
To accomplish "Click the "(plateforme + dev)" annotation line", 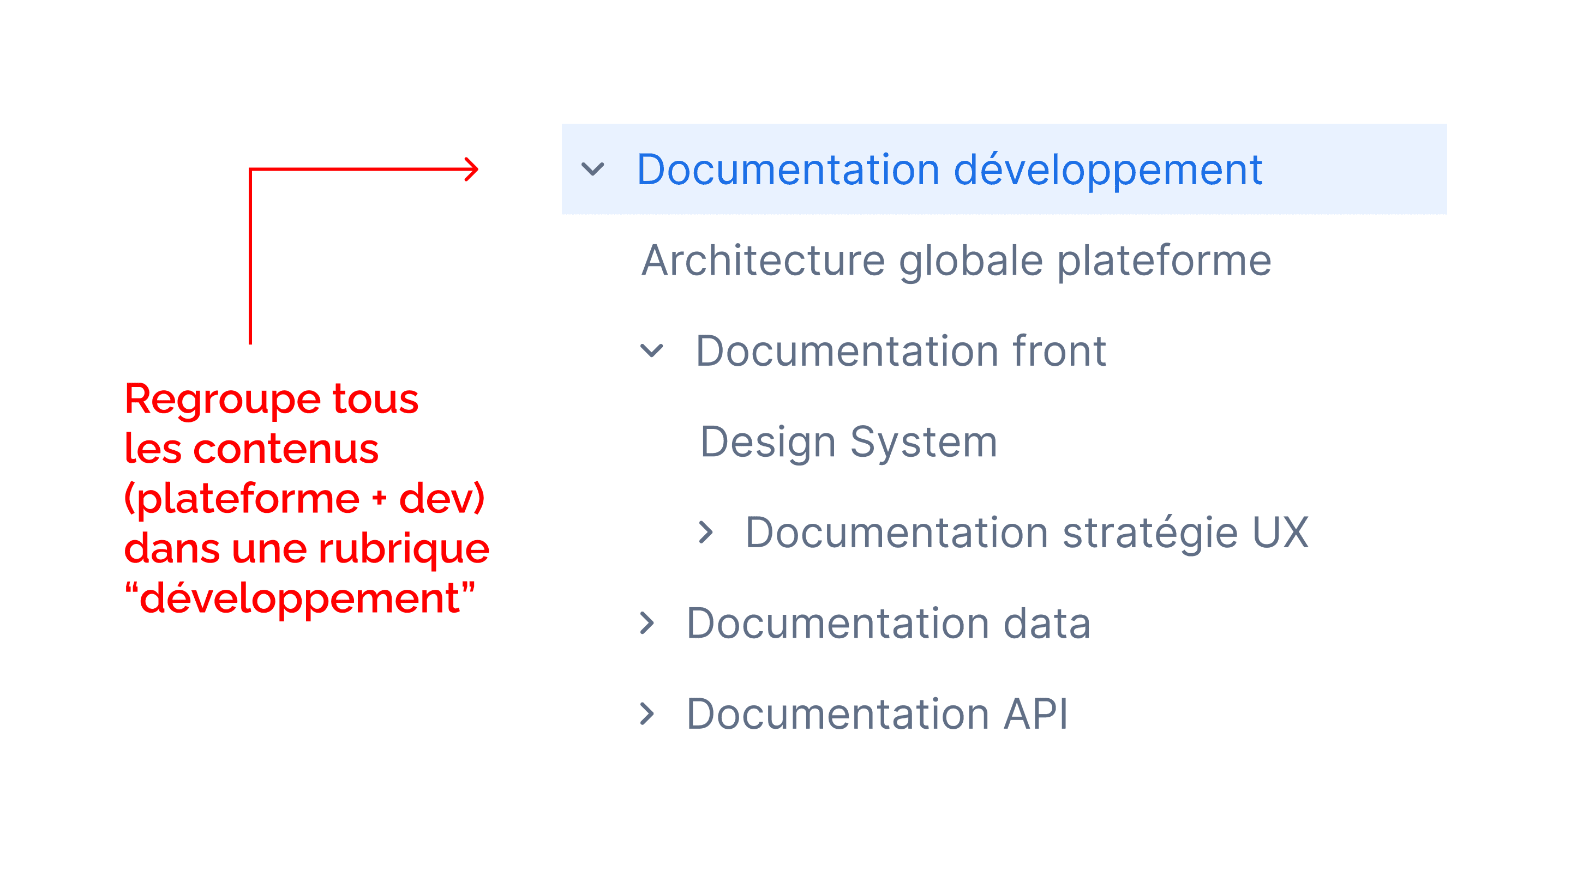I will pos(304,499).
